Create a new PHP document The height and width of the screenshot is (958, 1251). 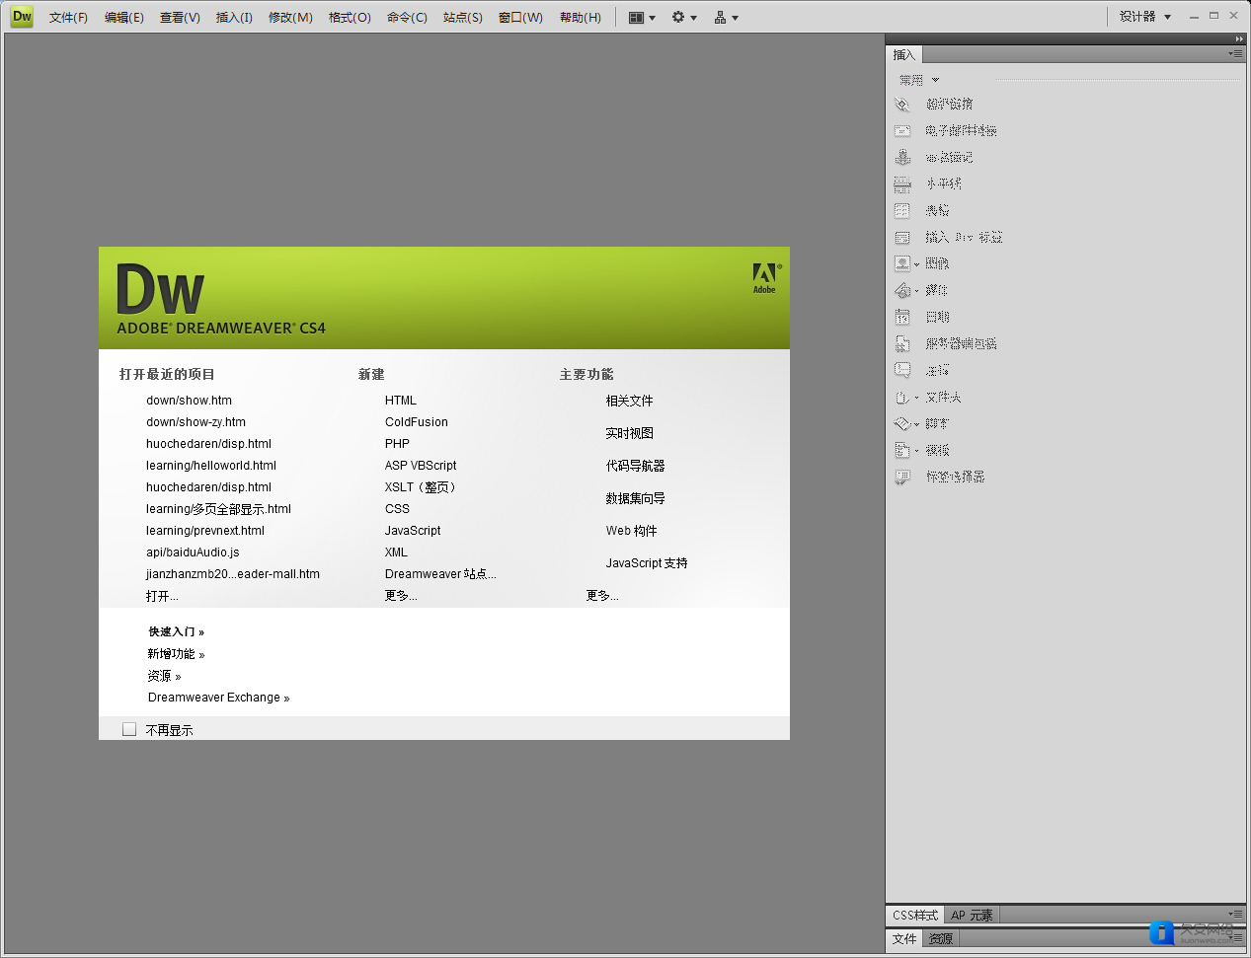(397, 444)
